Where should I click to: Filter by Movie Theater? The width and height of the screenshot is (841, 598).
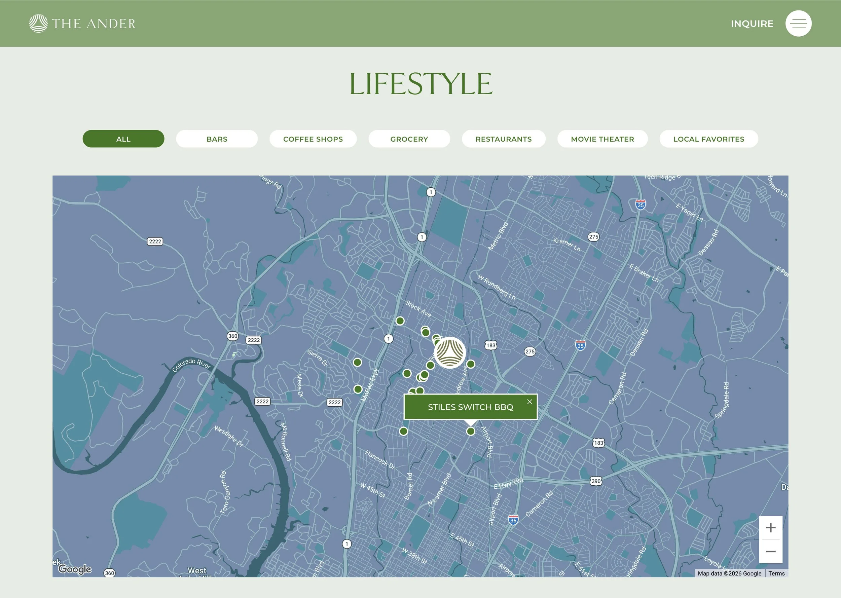pyautogui.click(x=602, y=139)
